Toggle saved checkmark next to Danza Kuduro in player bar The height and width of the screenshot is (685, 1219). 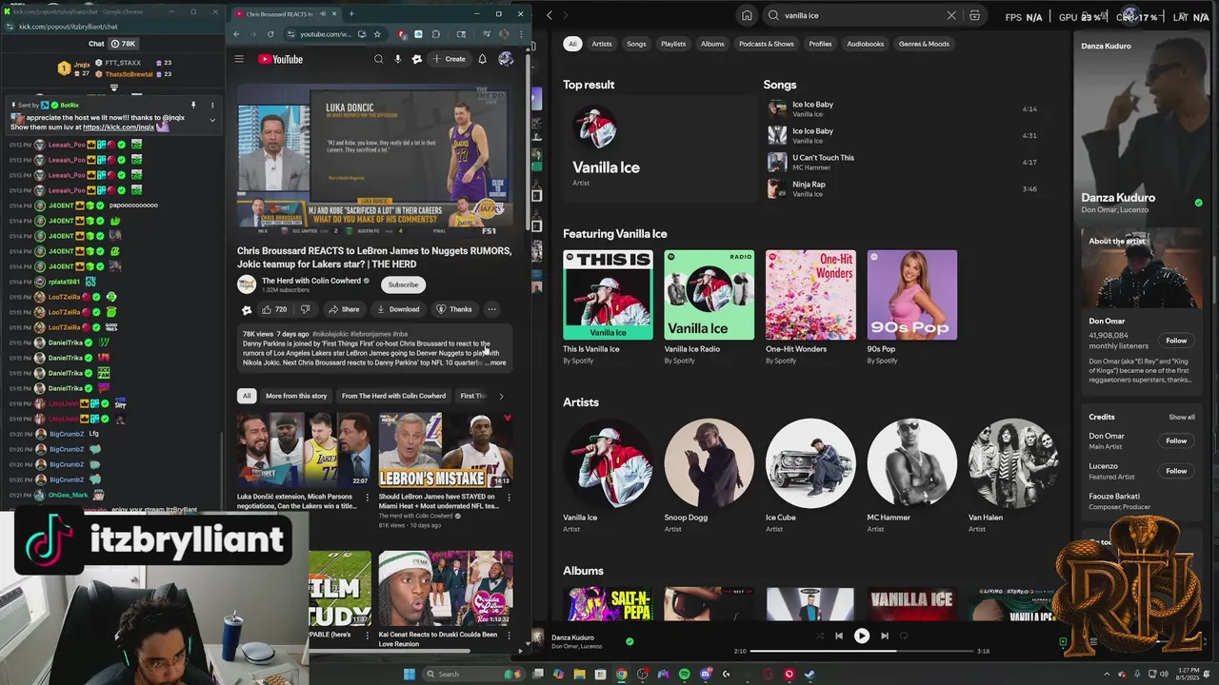tap(629, 641)
